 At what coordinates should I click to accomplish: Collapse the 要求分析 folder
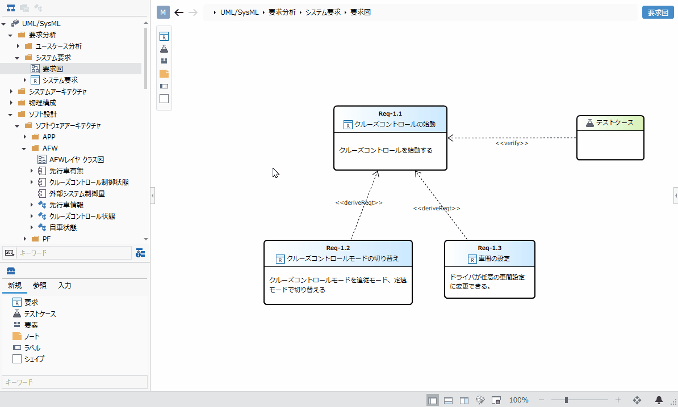pyautogui.click(x=10, y=35)
